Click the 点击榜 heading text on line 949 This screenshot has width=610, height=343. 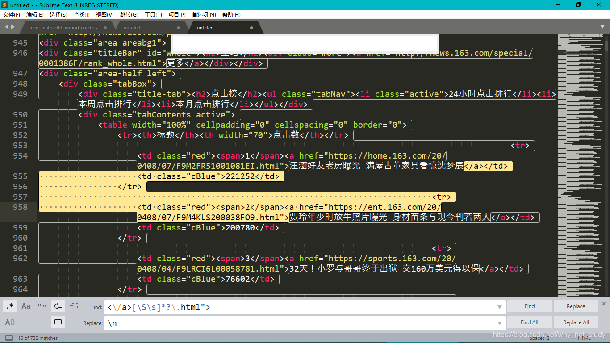click(224, 94)
